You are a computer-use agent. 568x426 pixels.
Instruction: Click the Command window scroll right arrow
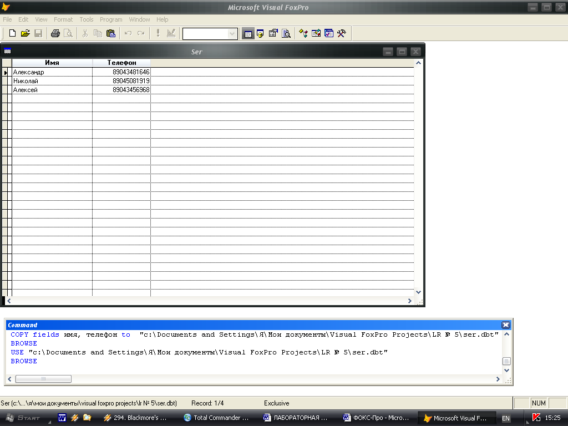[x=498, y=379]
